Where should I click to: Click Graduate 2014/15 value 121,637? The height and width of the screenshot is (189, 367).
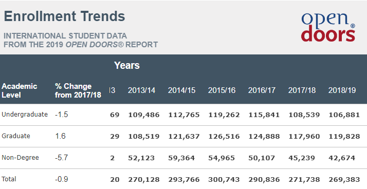pos(183,137)
